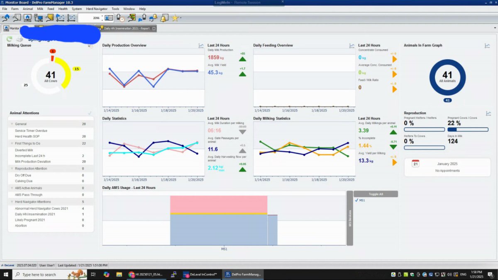Click the colored grid toolbar icon
Image resolution: width=498 pixels, height=280 pixels.
132,18
